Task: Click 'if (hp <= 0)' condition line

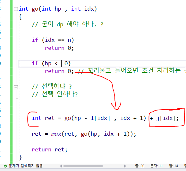Action: pyautogui.click(x=51, y=63)
